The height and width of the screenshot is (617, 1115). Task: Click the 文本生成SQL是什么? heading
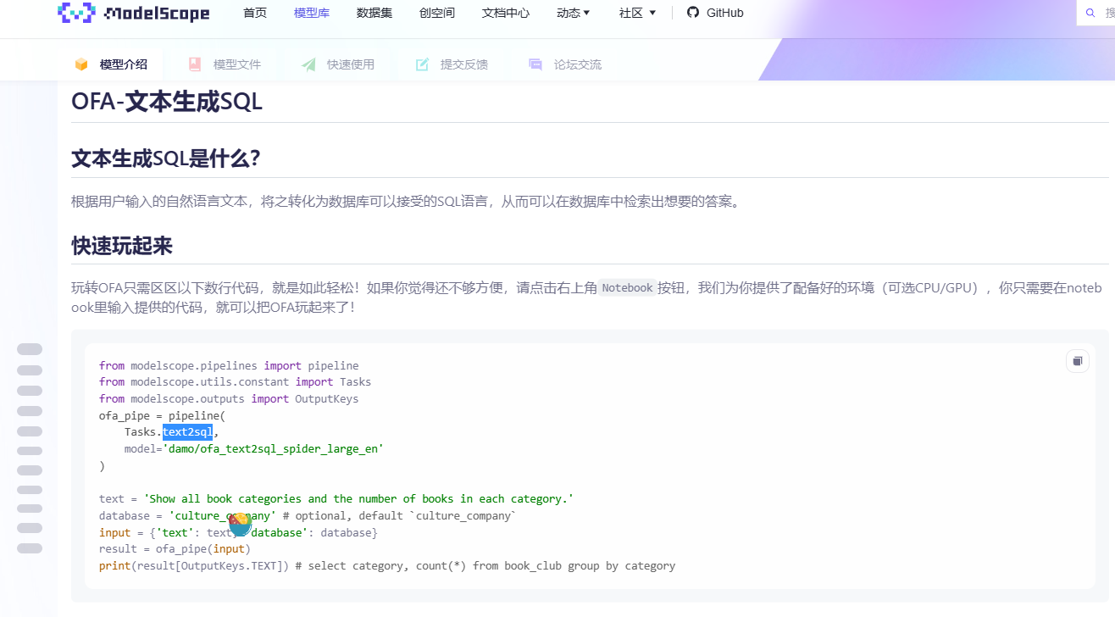tap(165, 158)
